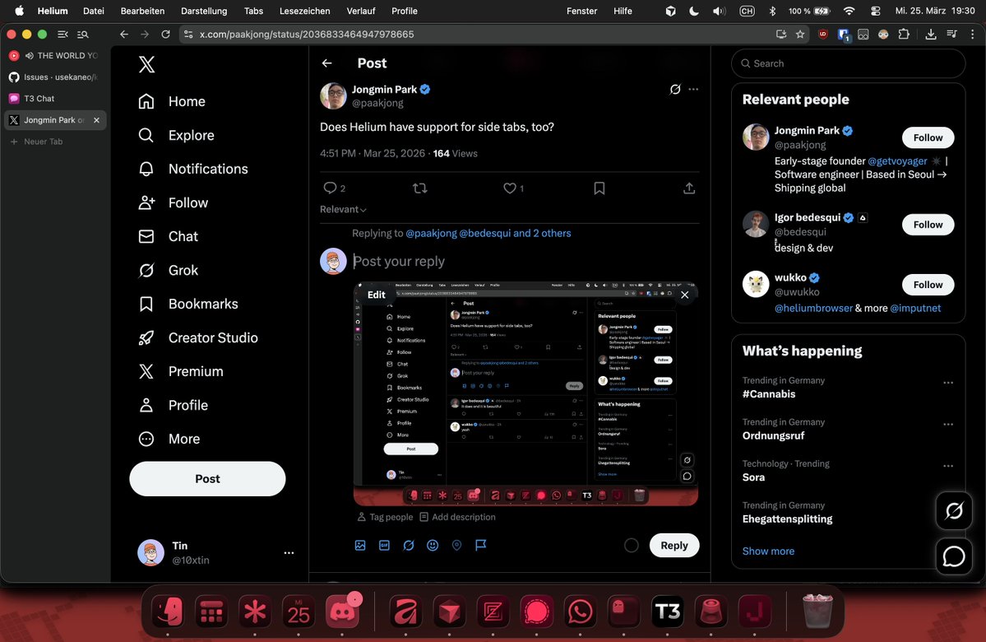Open the floating Grok button at bottom right
Screen dimensions: 986x642
[954, 510]
